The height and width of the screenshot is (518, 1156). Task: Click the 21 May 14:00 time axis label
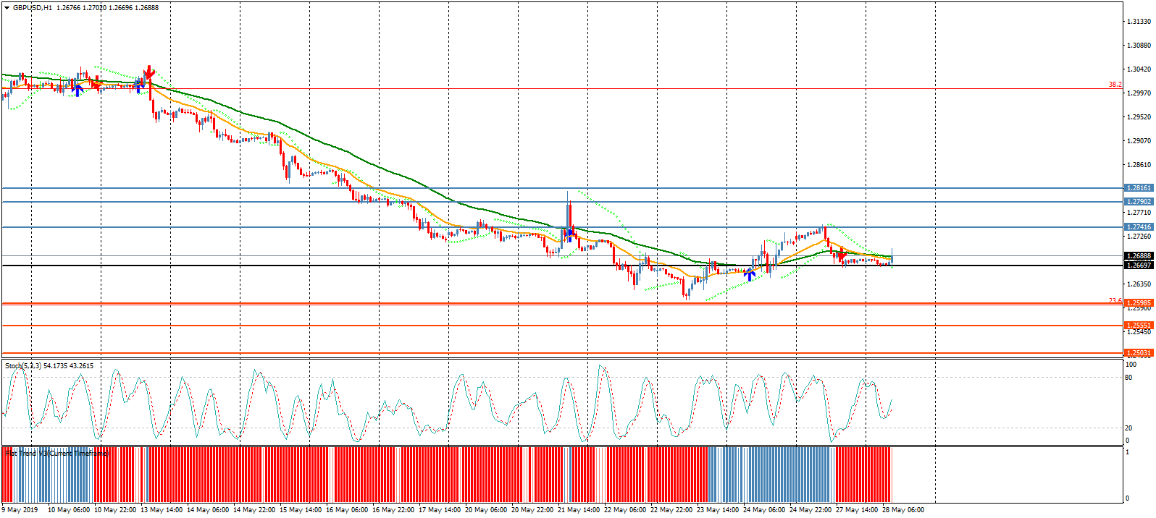(x=579, y=510)
